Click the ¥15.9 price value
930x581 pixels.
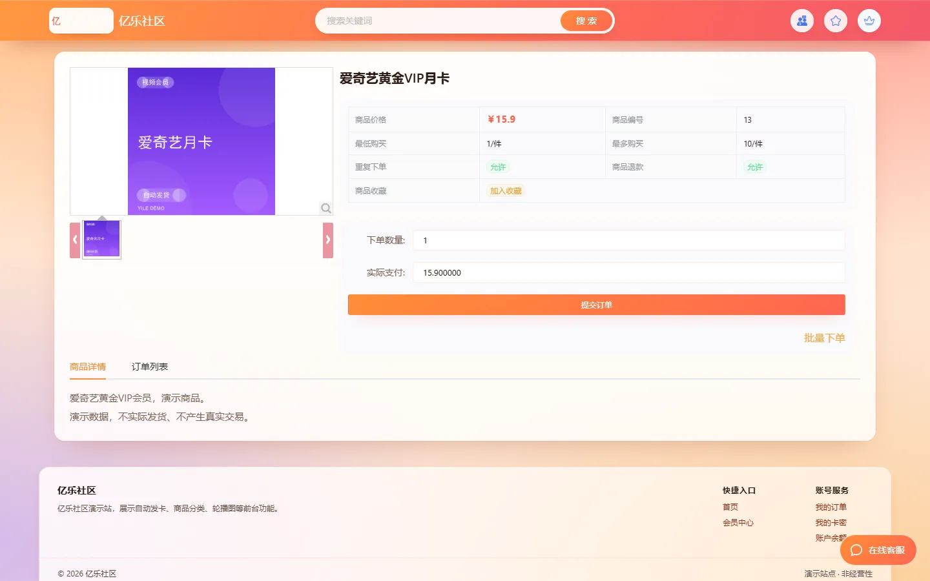[501, 119]
